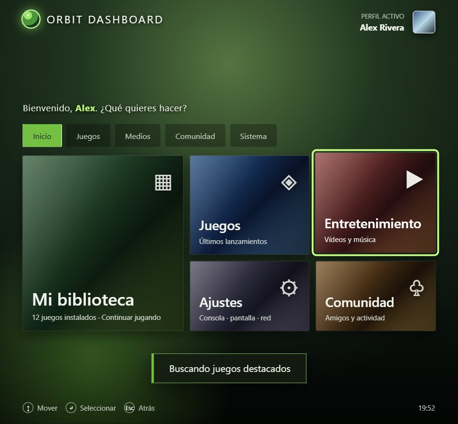Click the 19:52 clock
Viewport: 458px width, 424px height.
pyautogui.click(x=427, y=408)
